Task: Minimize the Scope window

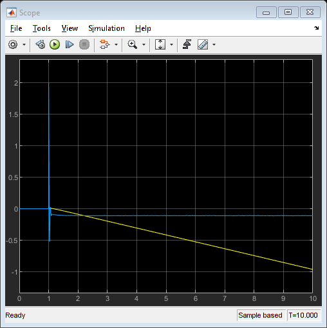Action: click(266, 12)
